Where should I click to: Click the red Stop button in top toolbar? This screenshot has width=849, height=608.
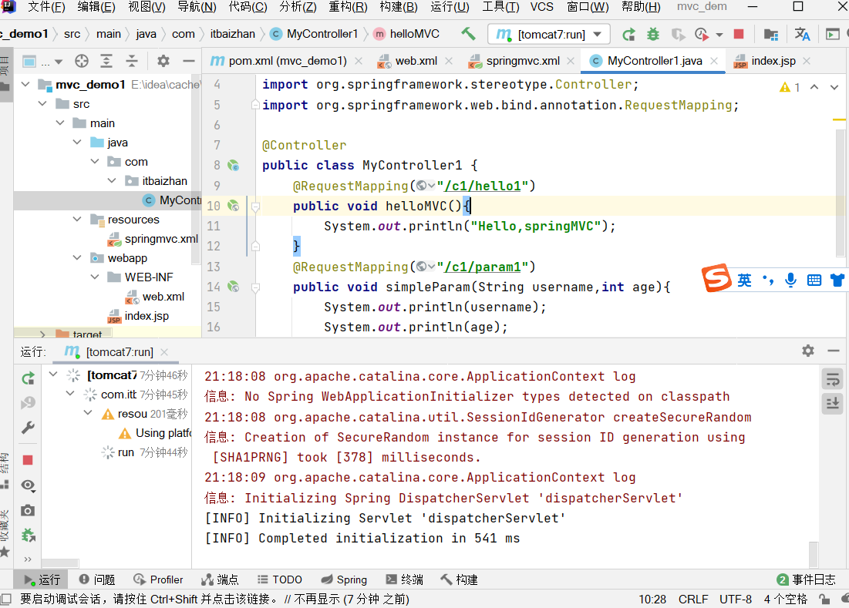point(739,34)
